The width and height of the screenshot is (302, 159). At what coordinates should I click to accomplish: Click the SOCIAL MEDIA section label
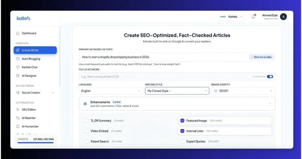(x=25, y=86)
